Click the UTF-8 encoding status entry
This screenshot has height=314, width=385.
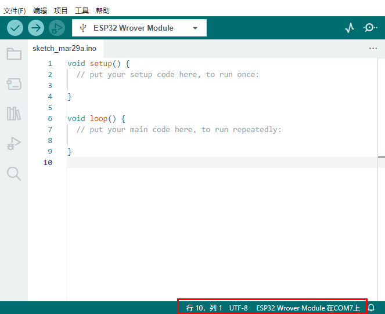tap(239, 308)
